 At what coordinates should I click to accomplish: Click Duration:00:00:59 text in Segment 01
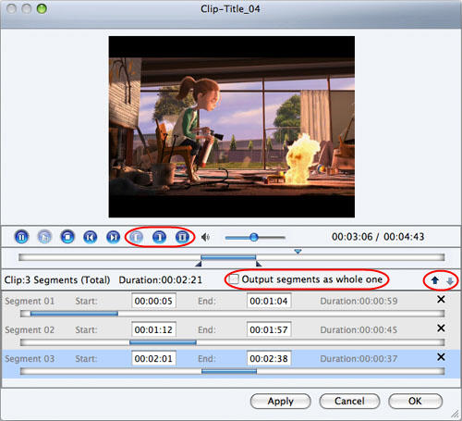(359, 301)
